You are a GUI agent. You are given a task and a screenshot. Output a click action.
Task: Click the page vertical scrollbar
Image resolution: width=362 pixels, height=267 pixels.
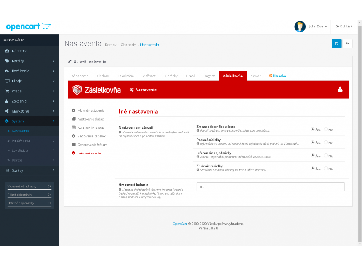(x=360, y=133)
